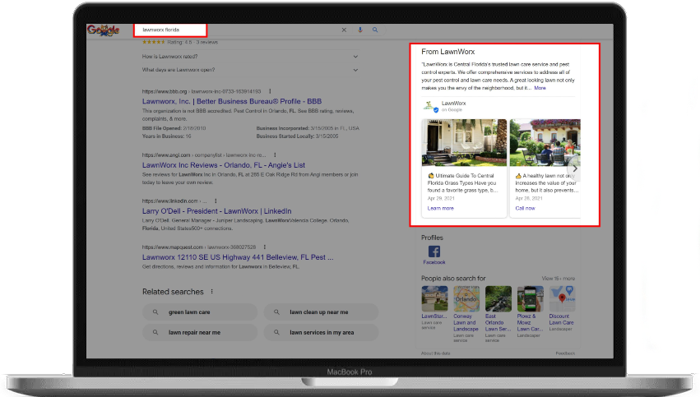This screenshot has width=700, height=397.
Task: Select the lawn clean up near me search
Action: (321, 312)
